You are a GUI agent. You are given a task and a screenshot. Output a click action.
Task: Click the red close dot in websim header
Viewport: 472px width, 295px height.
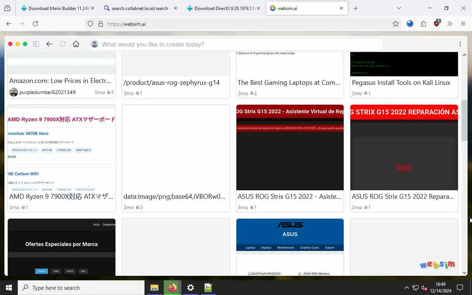pos(10,44)
